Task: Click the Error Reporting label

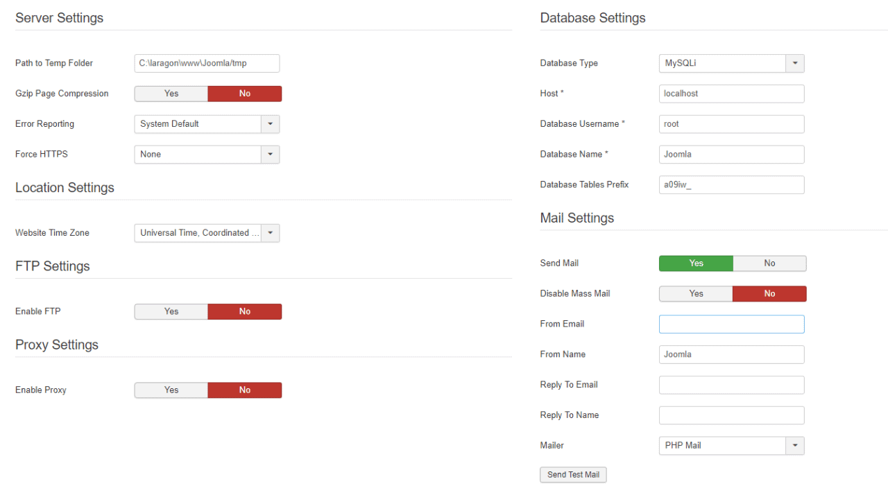Action: click(44, 124)
